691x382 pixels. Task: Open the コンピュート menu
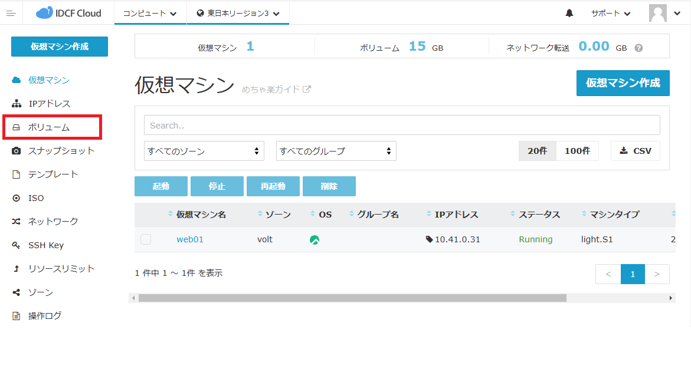click(150, 13)
